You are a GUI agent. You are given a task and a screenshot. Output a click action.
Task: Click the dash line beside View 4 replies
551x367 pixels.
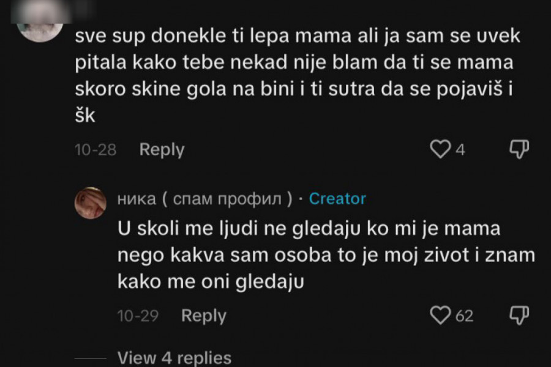click(91, 358)
